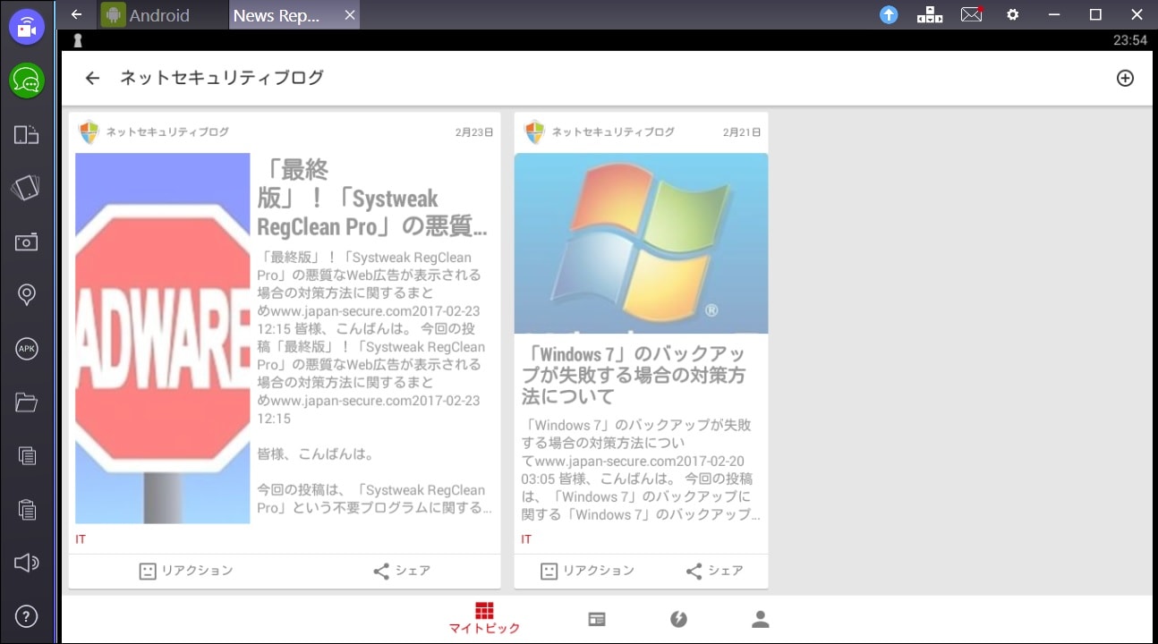The image size is (1158, 644).
Task: Click the copy documents sidebar icon
Action: point(27,455)
